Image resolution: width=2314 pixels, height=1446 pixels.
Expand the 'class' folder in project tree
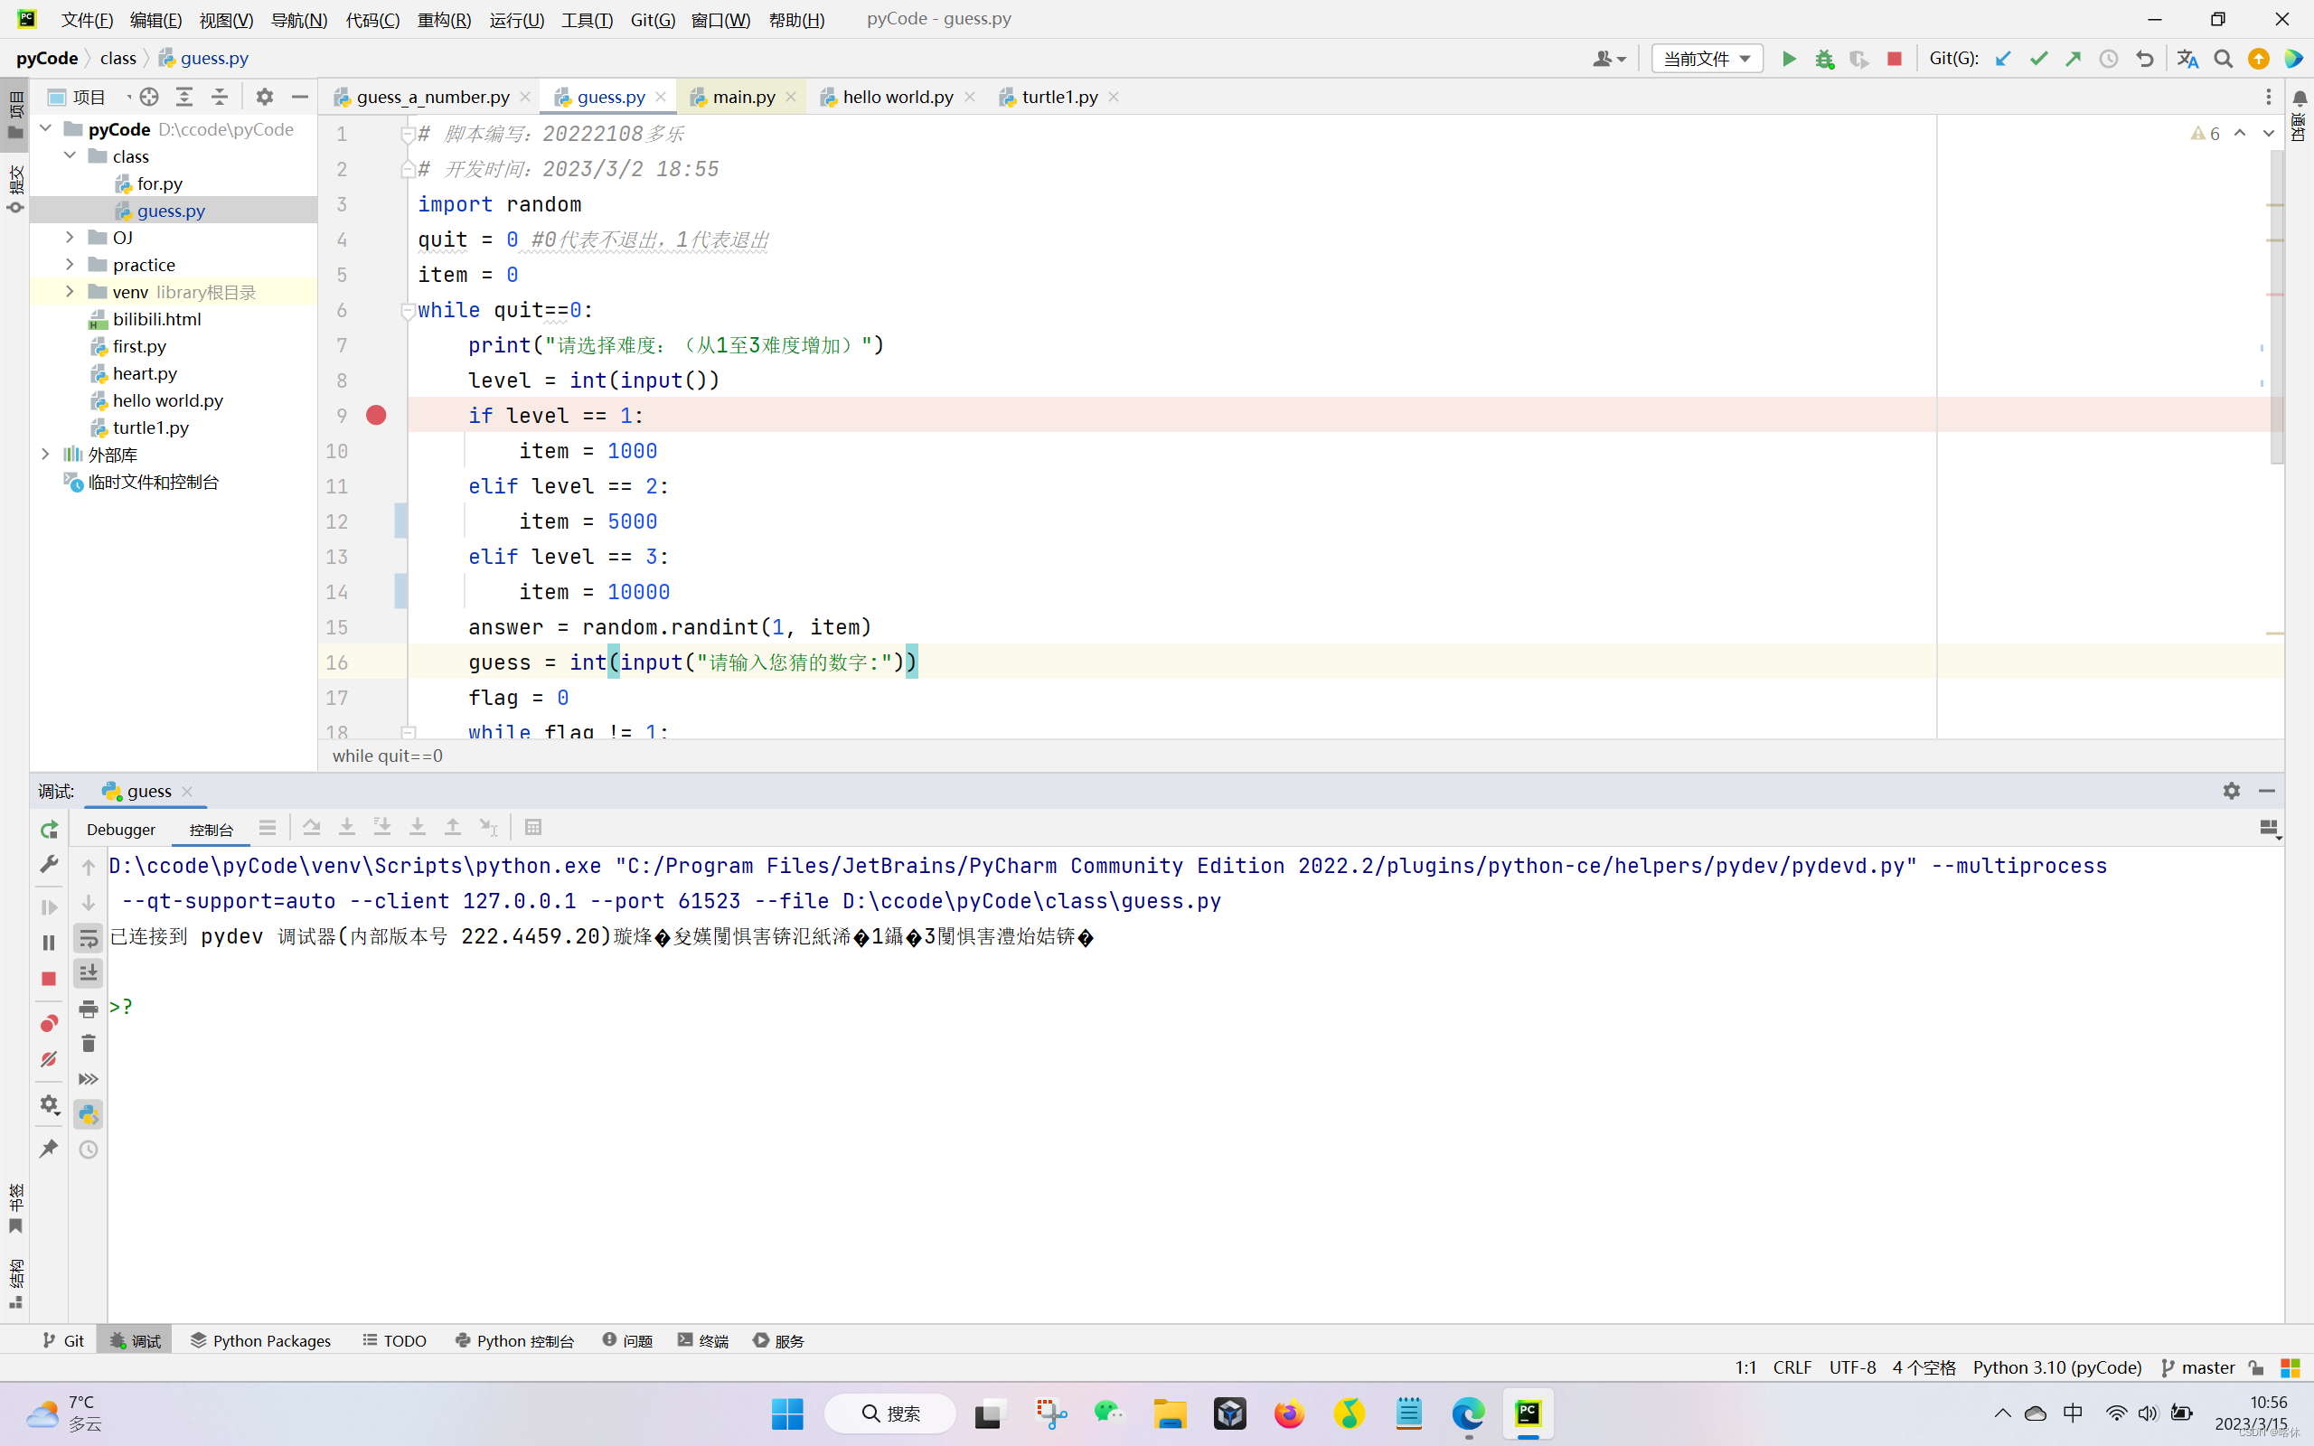pos(70,155)
